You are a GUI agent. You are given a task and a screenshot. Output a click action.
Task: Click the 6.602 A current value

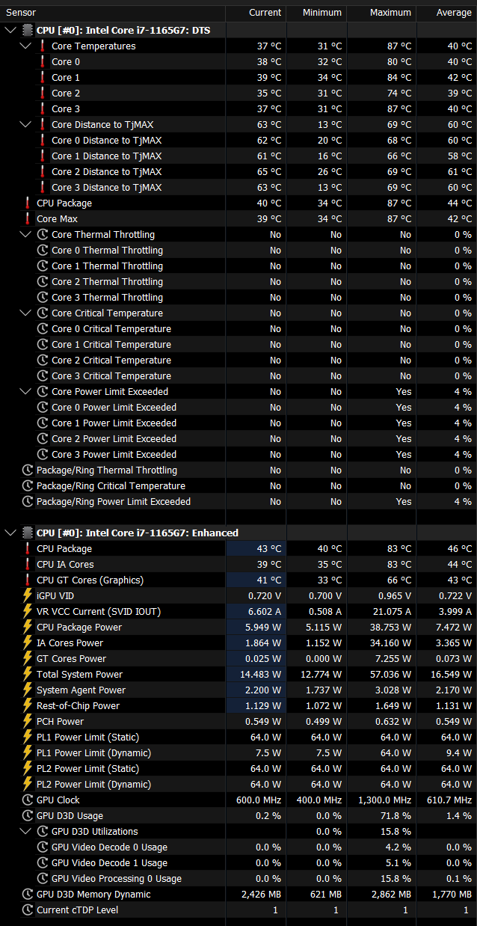click(x=265, y=611)
